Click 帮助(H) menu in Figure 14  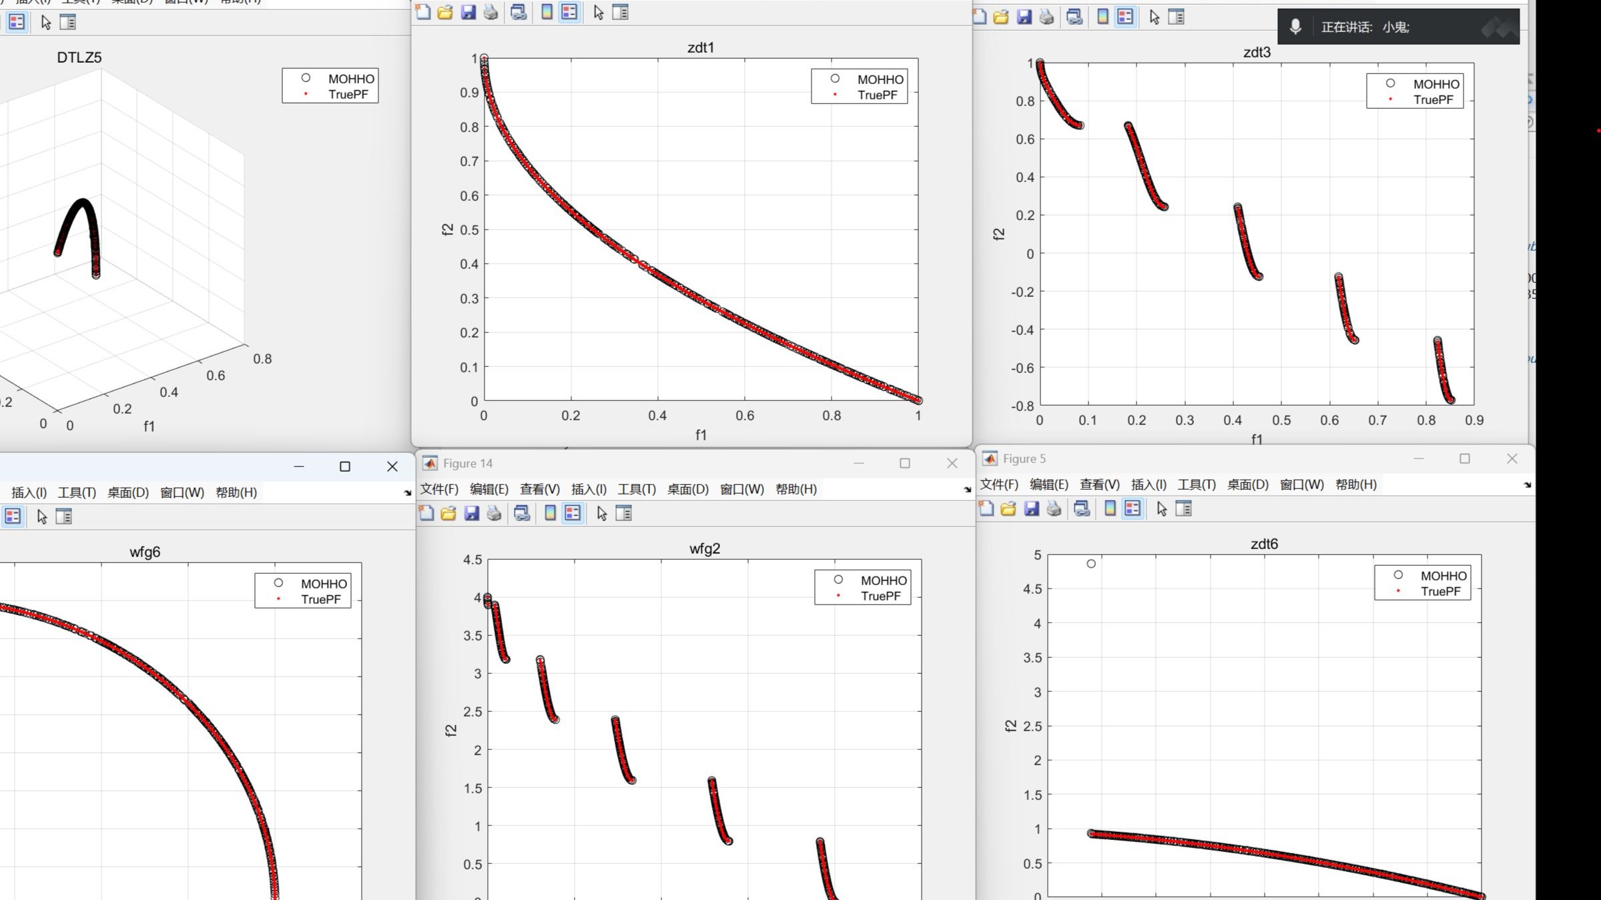click(x=795, y=489)
